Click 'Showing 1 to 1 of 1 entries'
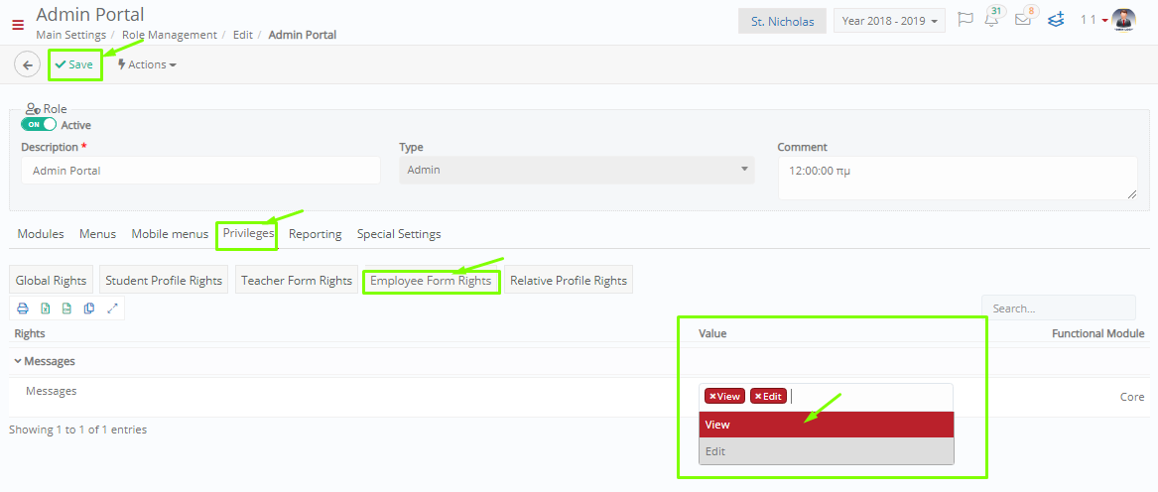Image resolution: width=1158 pixels, height=492 pixels. [77, 430]
